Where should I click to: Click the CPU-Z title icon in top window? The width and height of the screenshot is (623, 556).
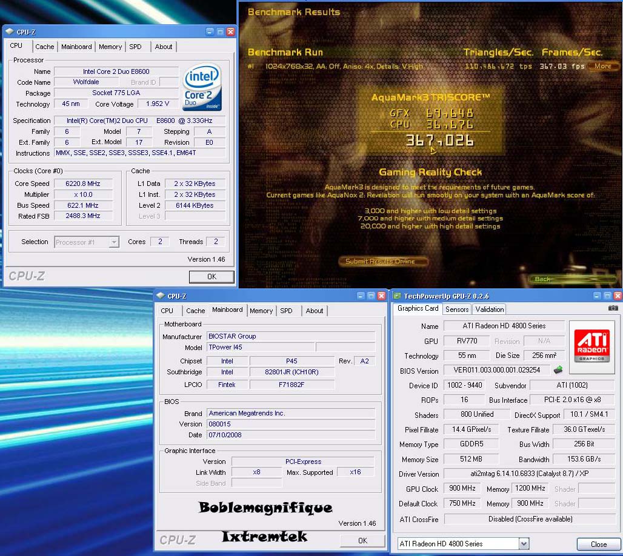tap(10, 31)
